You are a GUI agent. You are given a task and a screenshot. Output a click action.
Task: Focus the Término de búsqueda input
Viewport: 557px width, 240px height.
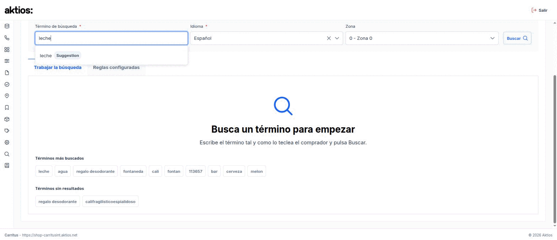pos(111,38)
